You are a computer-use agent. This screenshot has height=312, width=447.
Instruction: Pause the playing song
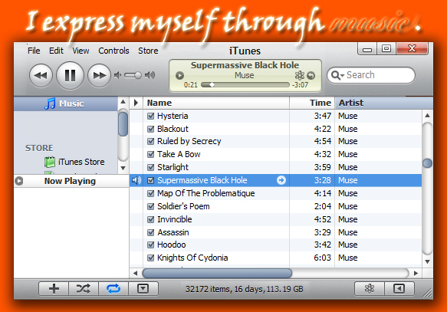point(70,75)
